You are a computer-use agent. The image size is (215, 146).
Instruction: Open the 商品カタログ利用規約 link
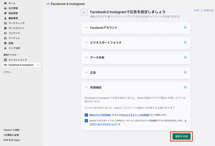100,115
